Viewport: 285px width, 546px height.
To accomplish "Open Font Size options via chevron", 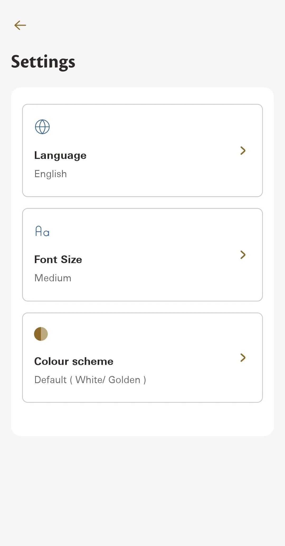I will (x=243, y=255).
